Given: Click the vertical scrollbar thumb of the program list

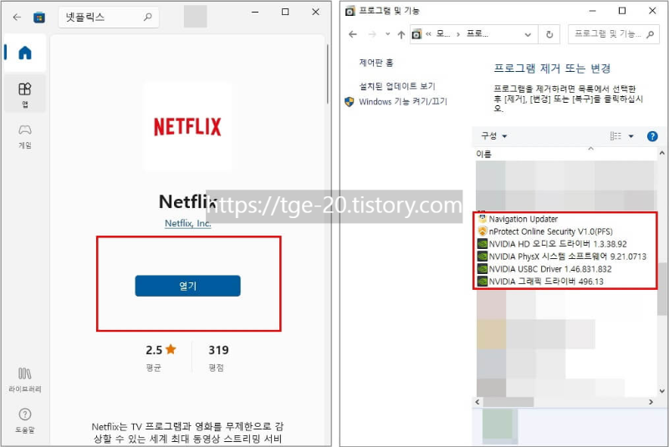Looking at the screenshot, I should (661, 289).
